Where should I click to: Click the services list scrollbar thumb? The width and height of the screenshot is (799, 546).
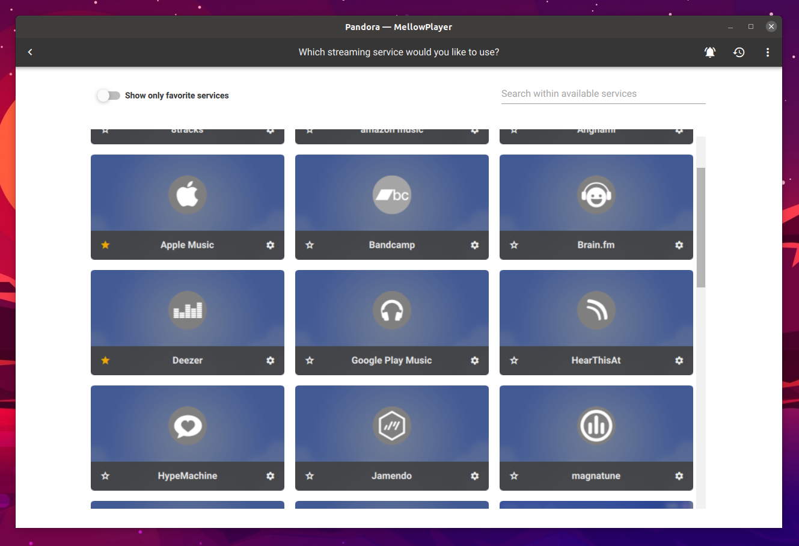[x=701, y=227]
